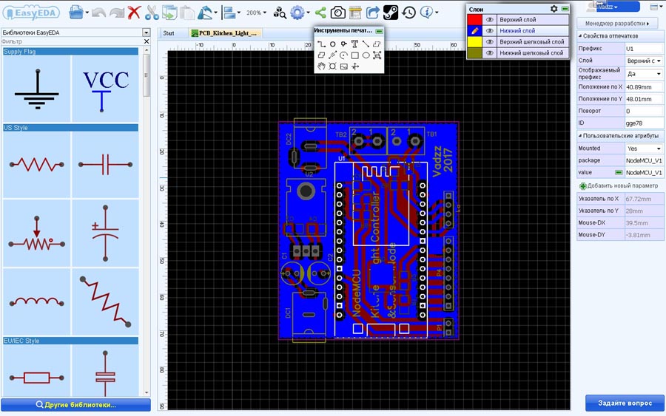Click the blue export arrow icon
666x416 pixels.
coord(373,13)
